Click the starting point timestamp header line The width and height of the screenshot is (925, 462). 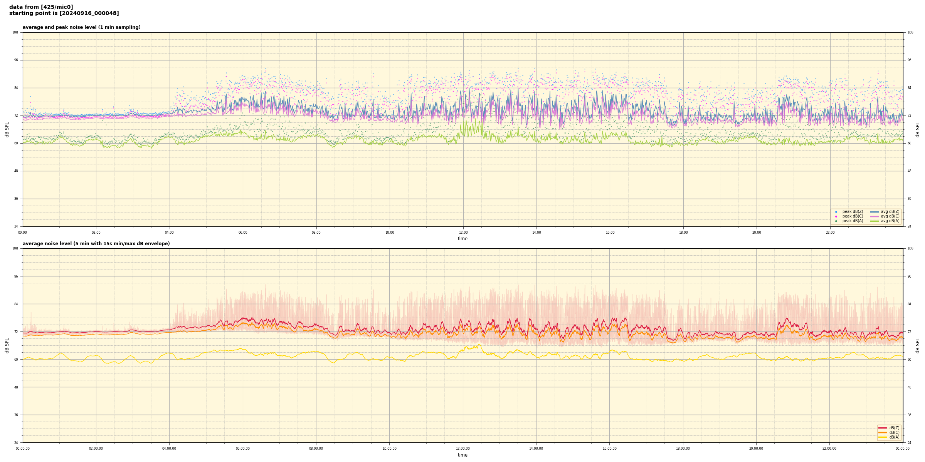pyautogui.click(x=64, y=13)
